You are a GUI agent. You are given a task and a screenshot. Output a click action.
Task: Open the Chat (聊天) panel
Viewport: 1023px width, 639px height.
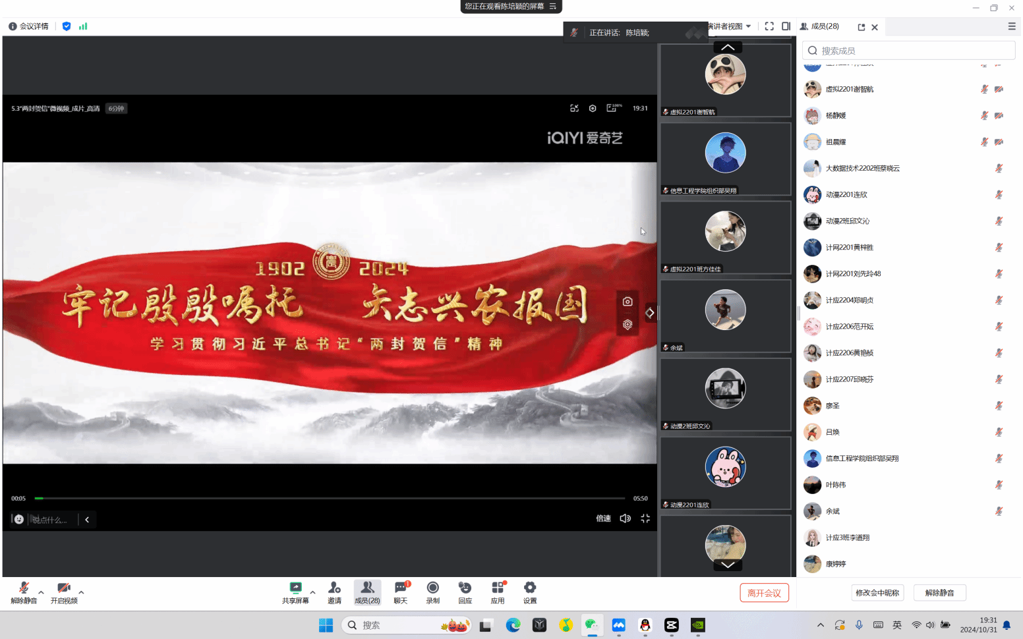point(400,592)
